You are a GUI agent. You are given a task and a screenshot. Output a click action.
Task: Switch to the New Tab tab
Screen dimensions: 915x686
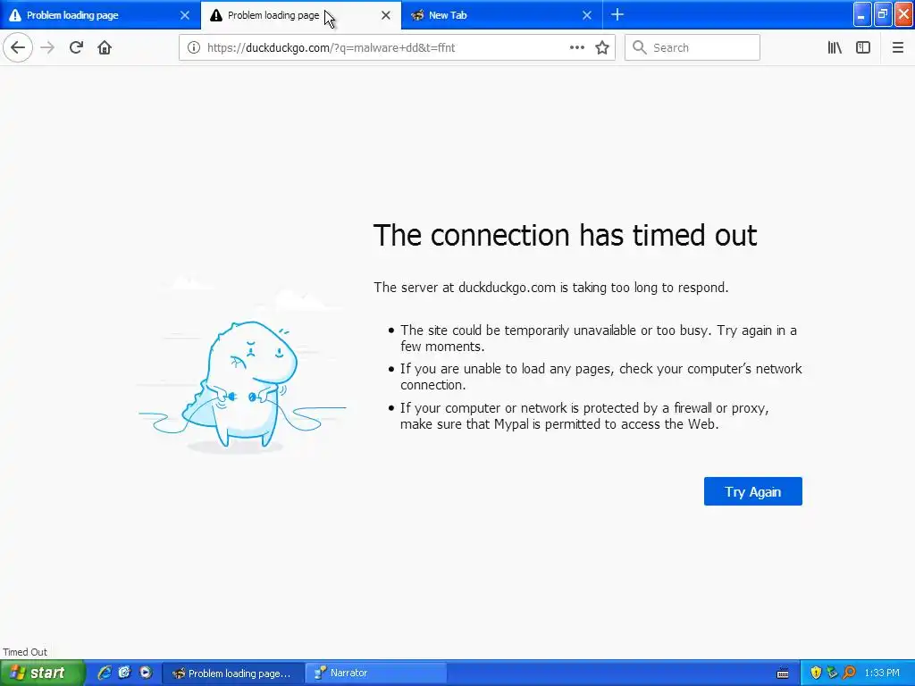click(502, 14)
